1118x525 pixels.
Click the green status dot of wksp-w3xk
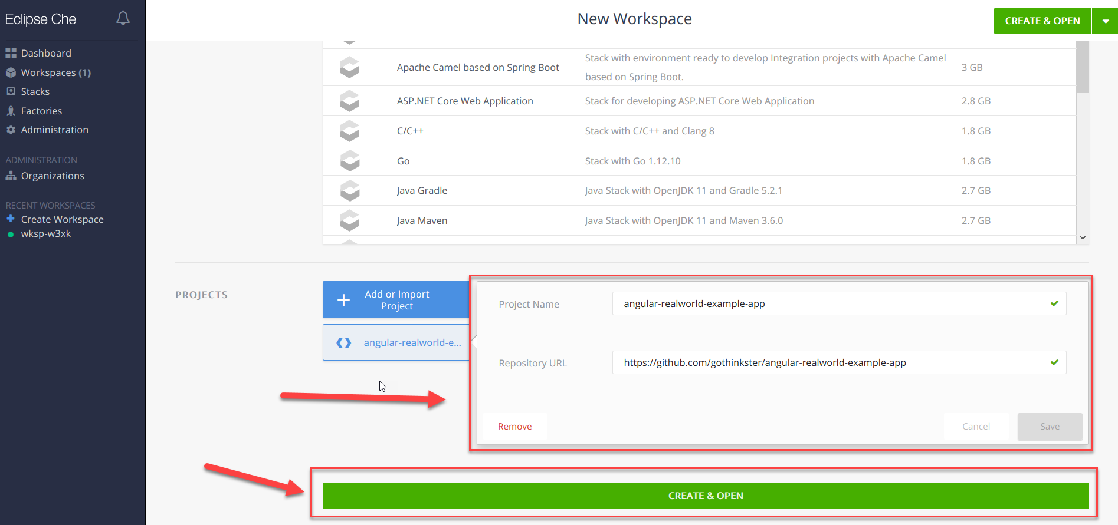tap(11, 234)
